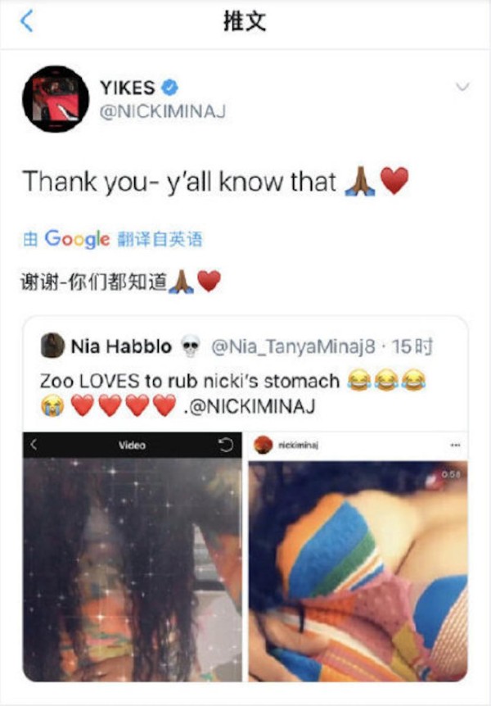Click the blue verified badge
The width and height of the screenshot is (491, 706).
(x=170, y=88)
